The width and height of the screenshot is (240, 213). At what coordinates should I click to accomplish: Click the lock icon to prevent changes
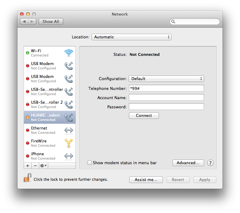(27, 178)
